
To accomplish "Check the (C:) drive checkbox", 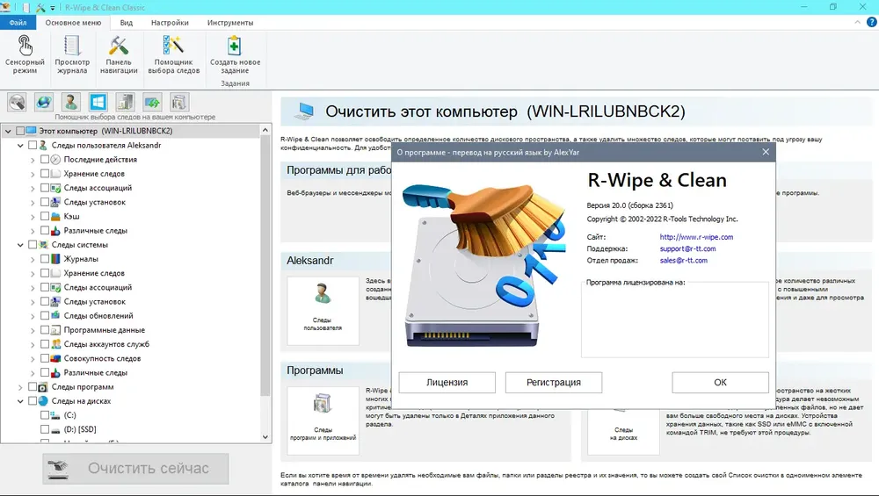I will 45,415.
